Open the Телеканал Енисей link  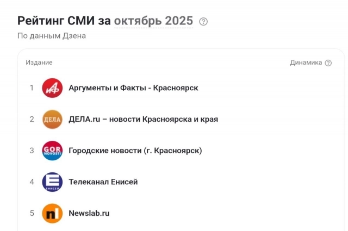pyautogui.click(x=103, y=182)
